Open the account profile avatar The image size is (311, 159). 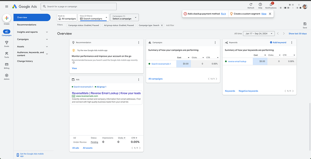pyautogui.click(x=305, y=7)
